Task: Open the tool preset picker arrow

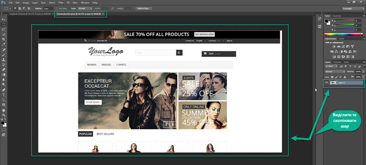Action: pos(10,8)
